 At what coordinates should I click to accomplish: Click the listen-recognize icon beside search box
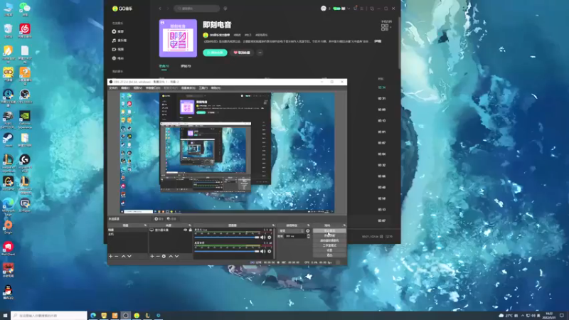[x=225, y=9]
